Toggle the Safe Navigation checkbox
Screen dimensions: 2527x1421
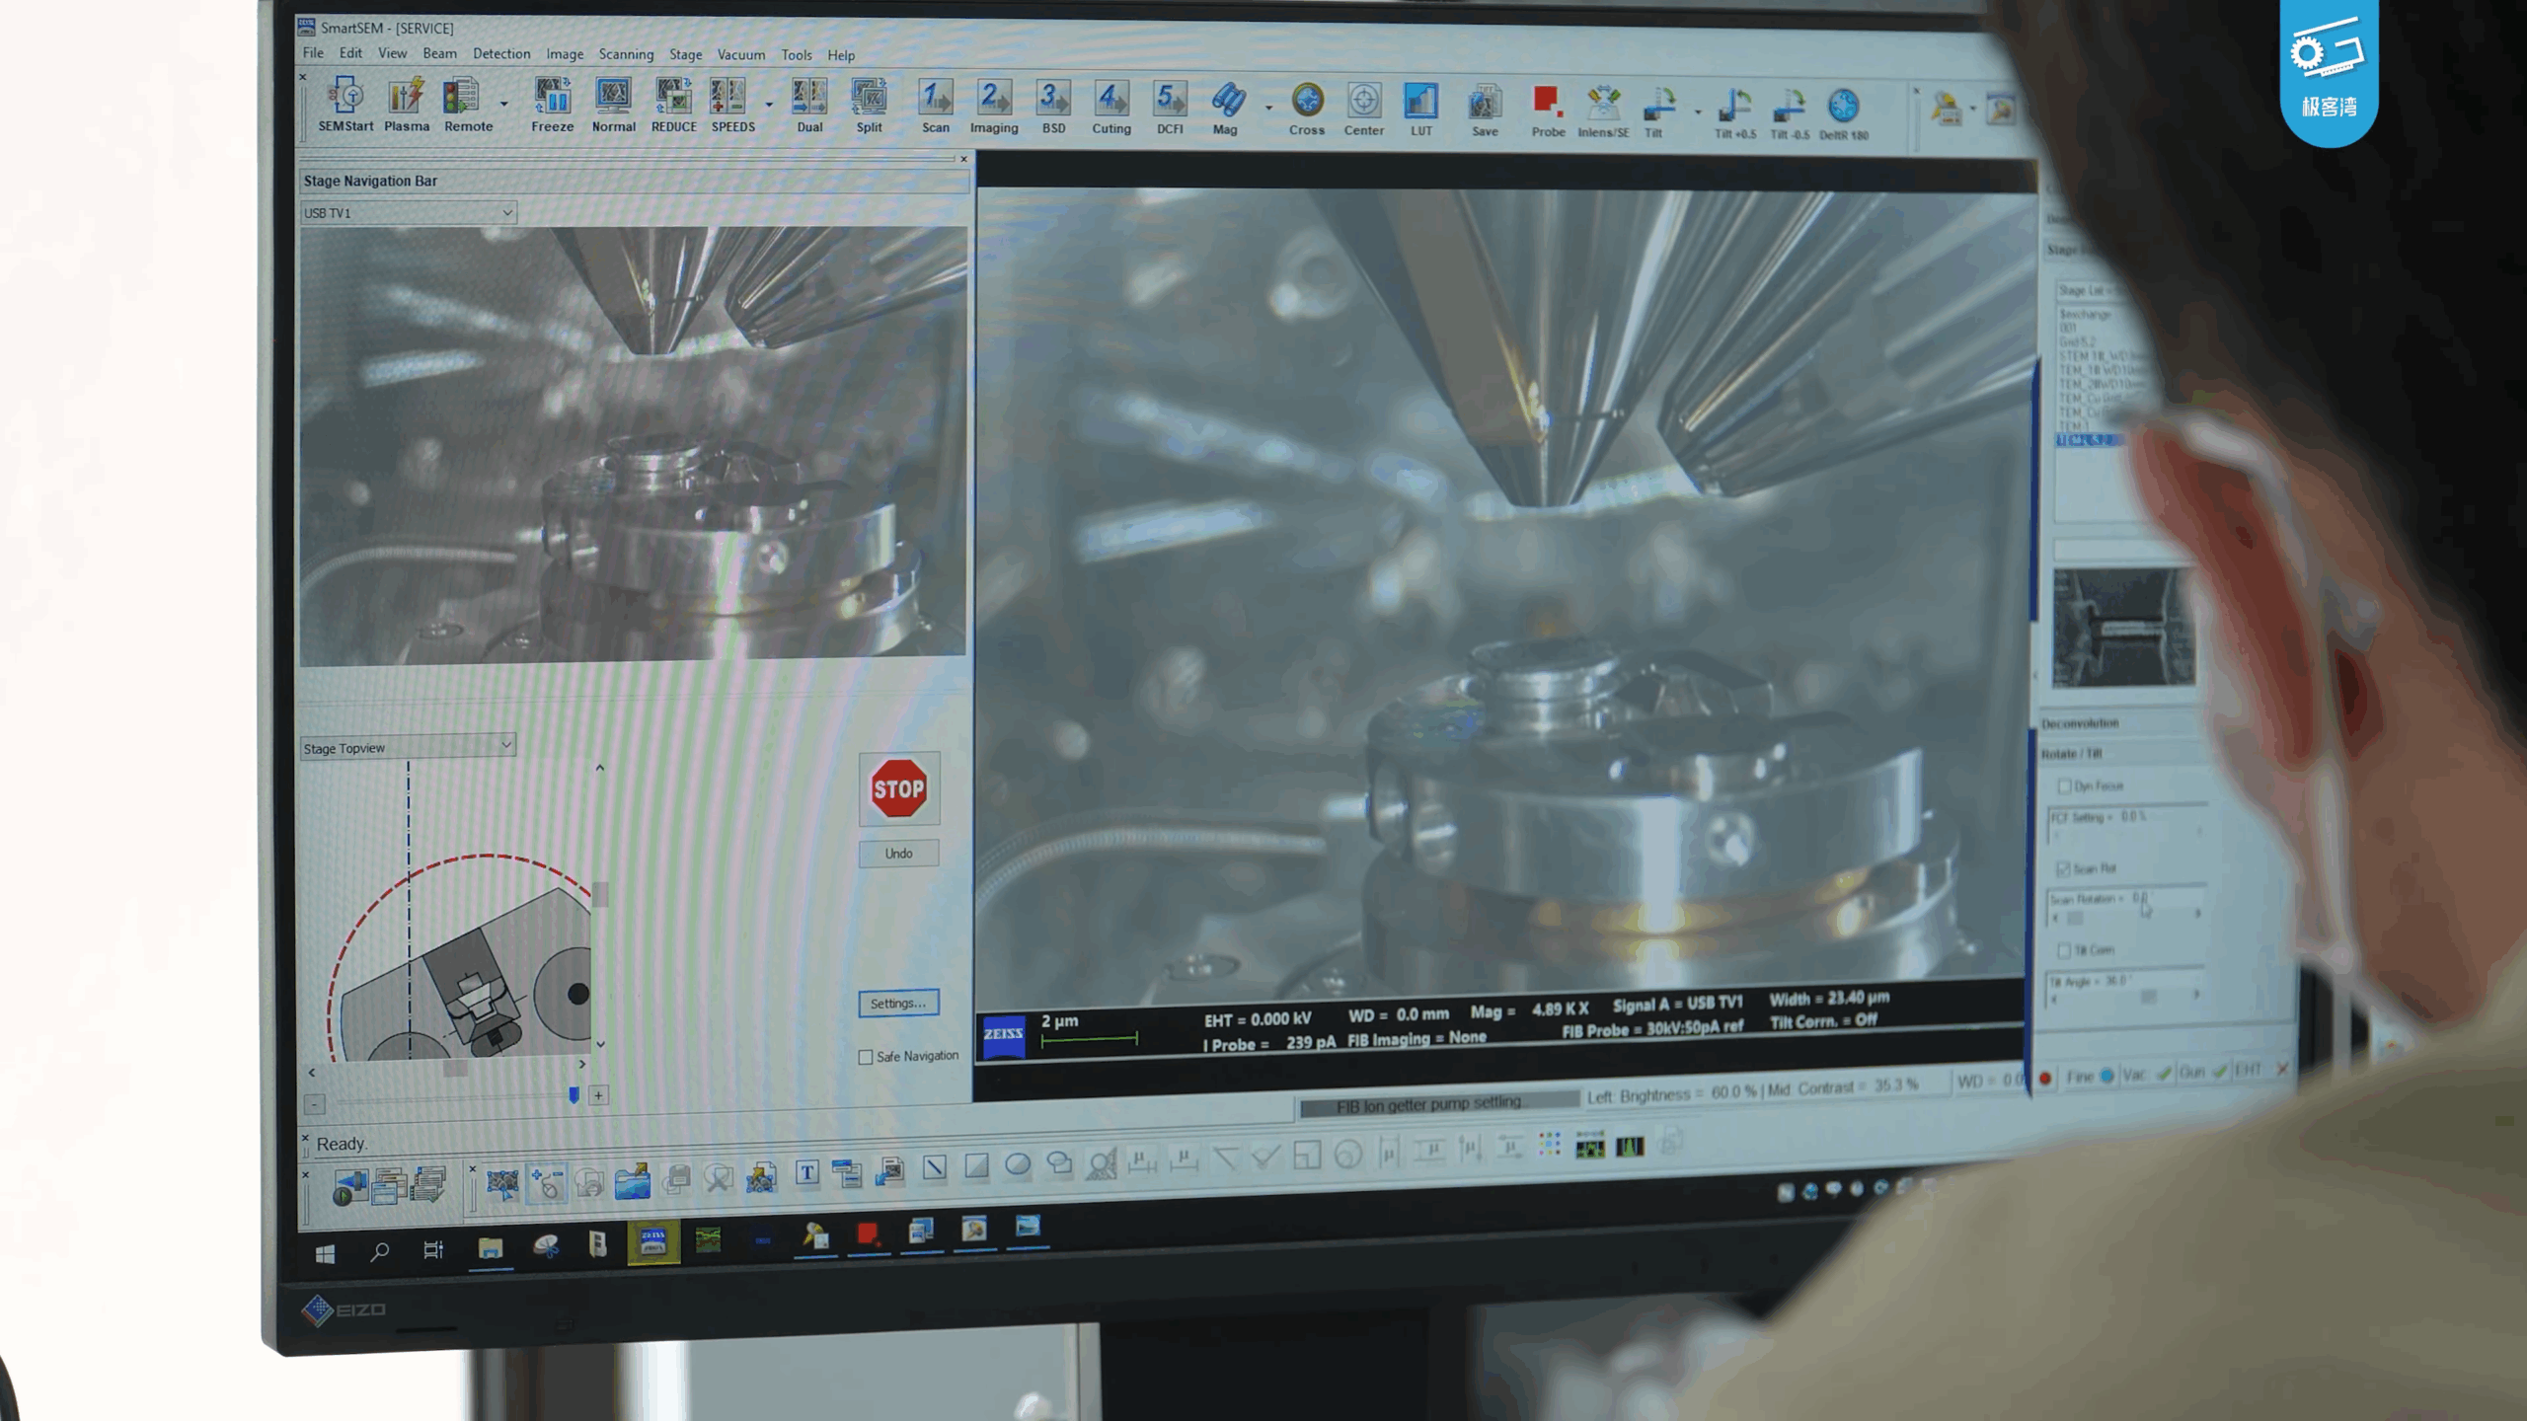point(866,1057)
